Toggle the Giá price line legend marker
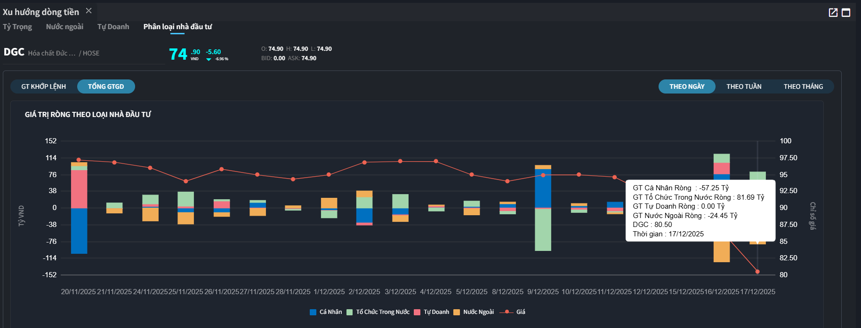The width and height of the screenshot is (861, 328). tap(507, 312)
